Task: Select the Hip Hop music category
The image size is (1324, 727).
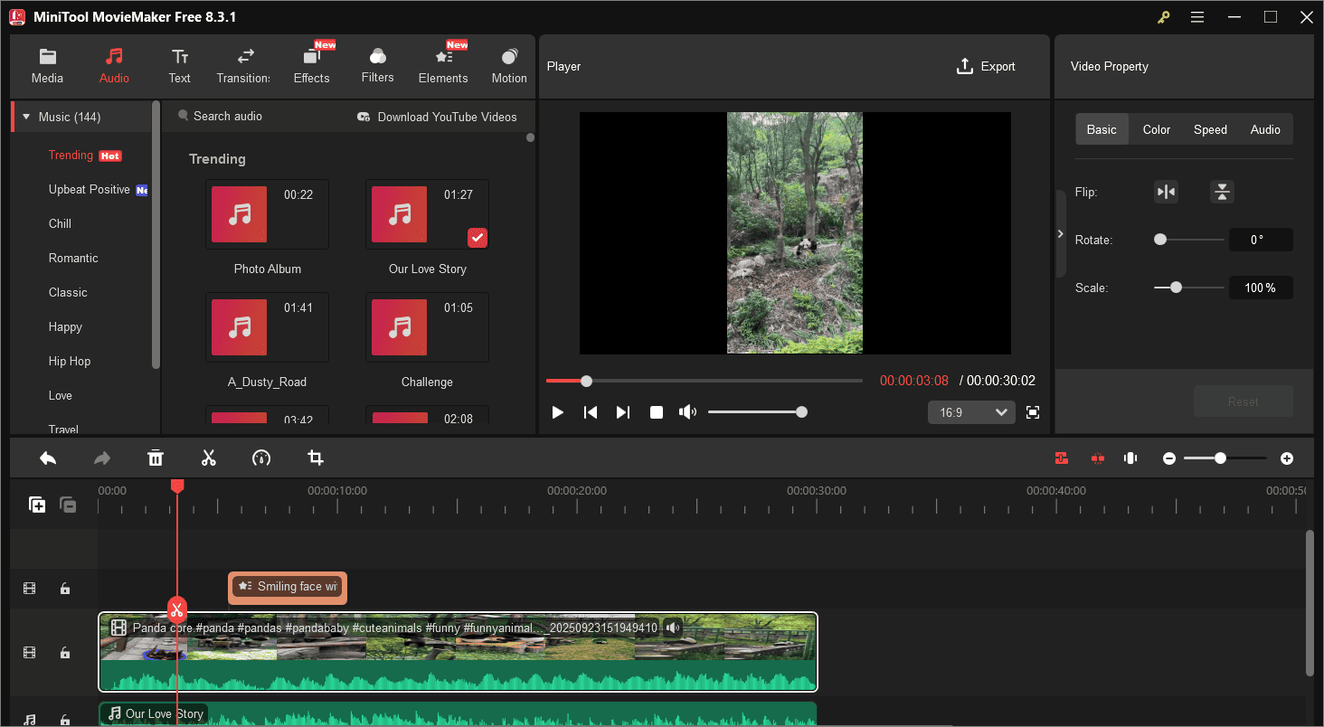Action: coord(70,361)
